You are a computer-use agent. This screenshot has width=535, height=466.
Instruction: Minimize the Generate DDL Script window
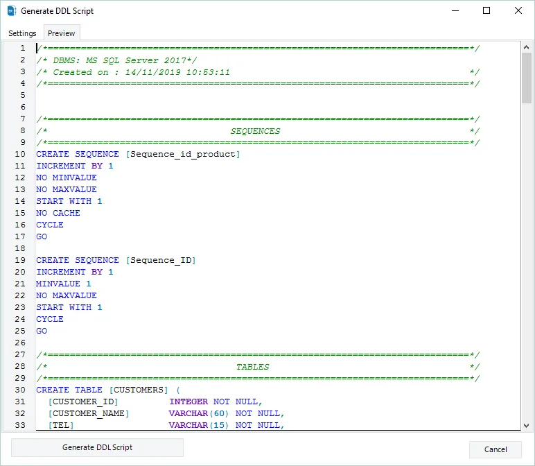455,10
